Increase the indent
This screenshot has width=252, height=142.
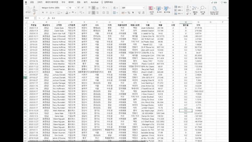pyautogui.click(x=108, y=13)
